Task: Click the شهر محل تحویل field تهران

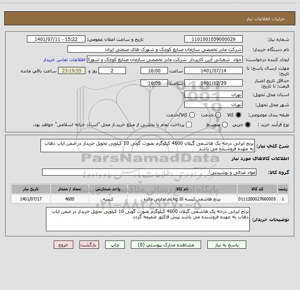Action: [x=214, y=104]
